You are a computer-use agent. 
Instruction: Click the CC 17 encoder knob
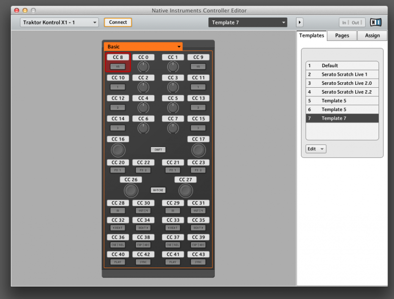coord(198,150)
